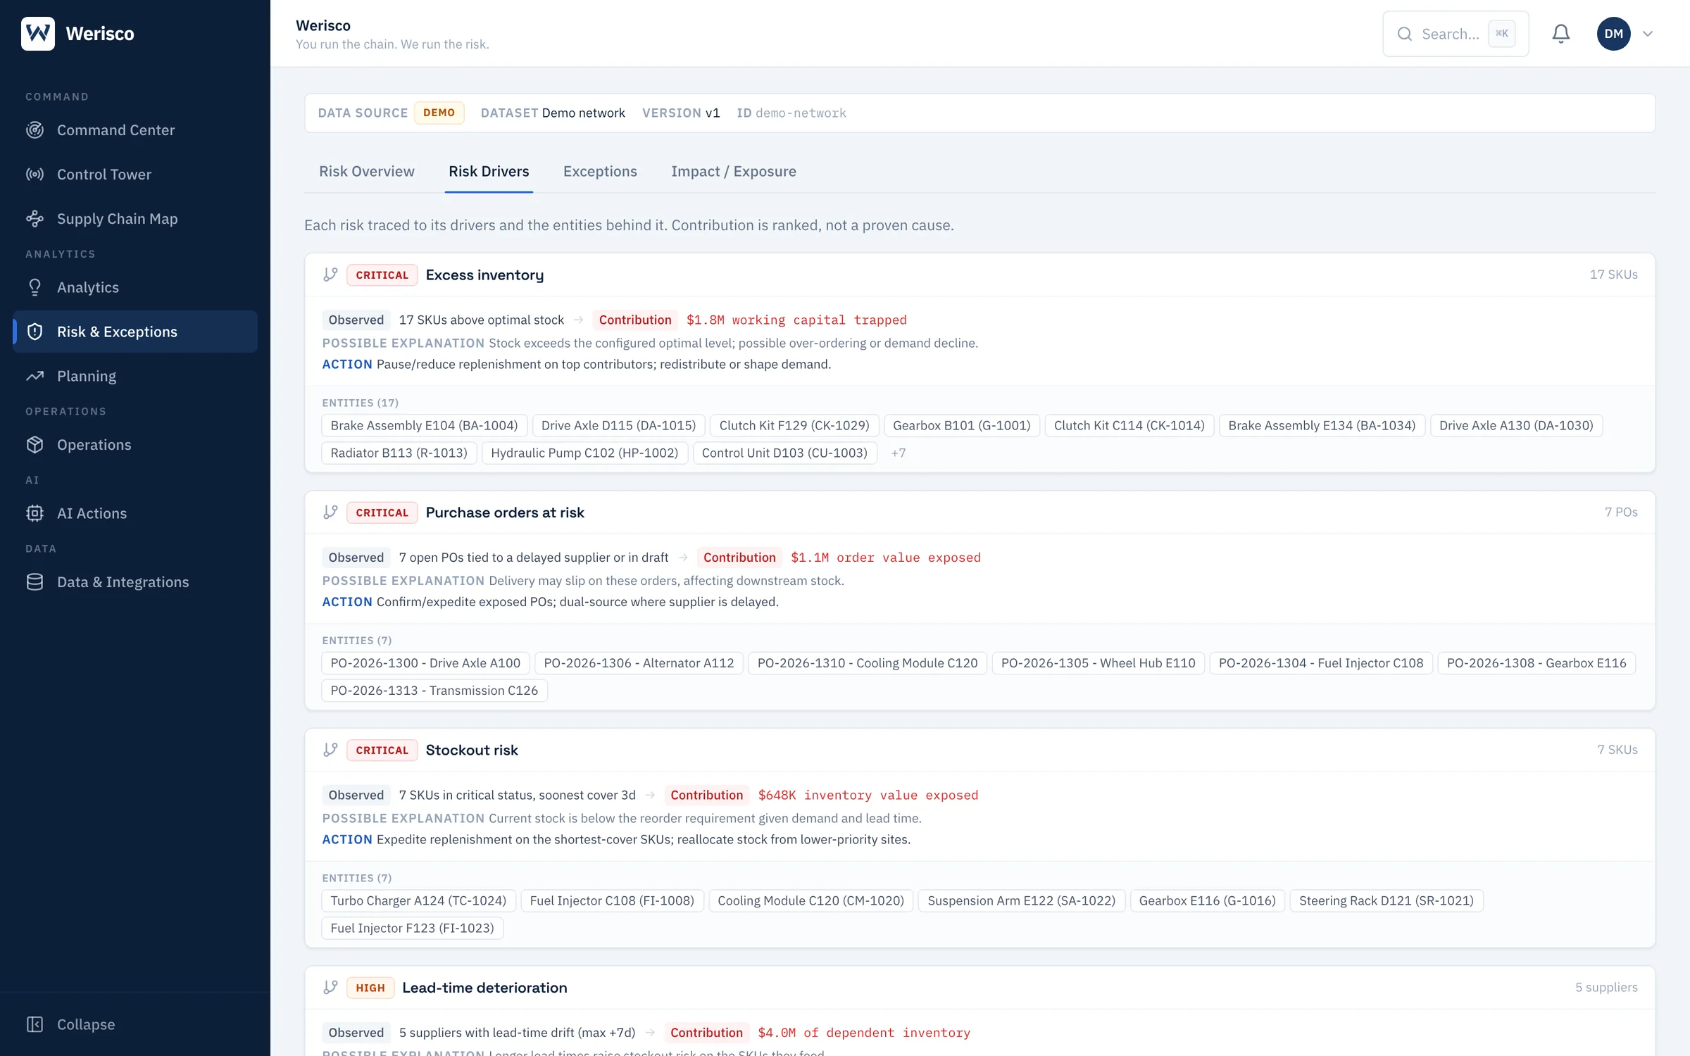This screenshot has height=1056, width=1690.
Task: Switch to the Risk Overview tab
Action: 366,171
